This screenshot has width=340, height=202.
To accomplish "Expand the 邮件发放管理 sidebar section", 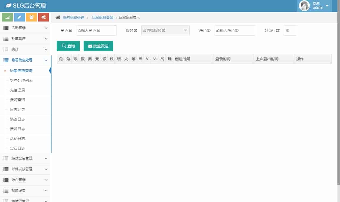I will pyautogui.click(x=25, y=169).
